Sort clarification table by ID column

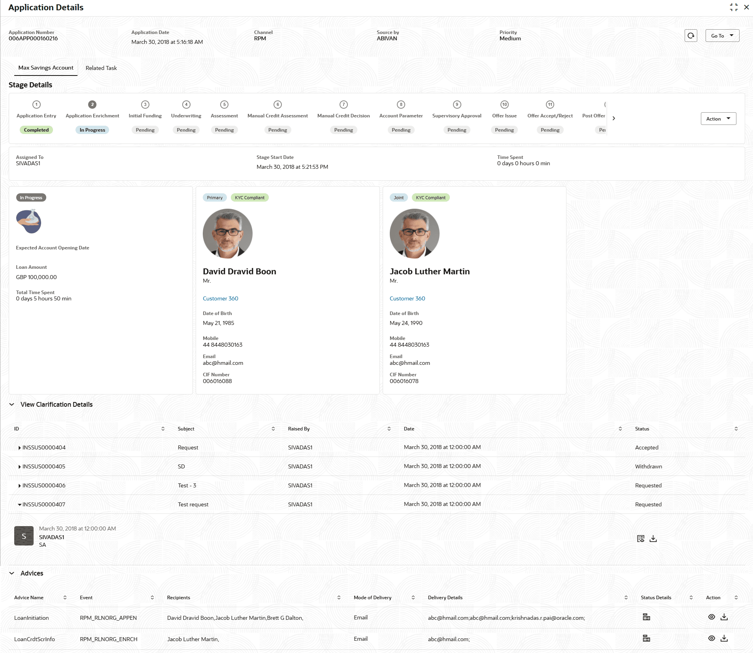[x=163, y=429]
